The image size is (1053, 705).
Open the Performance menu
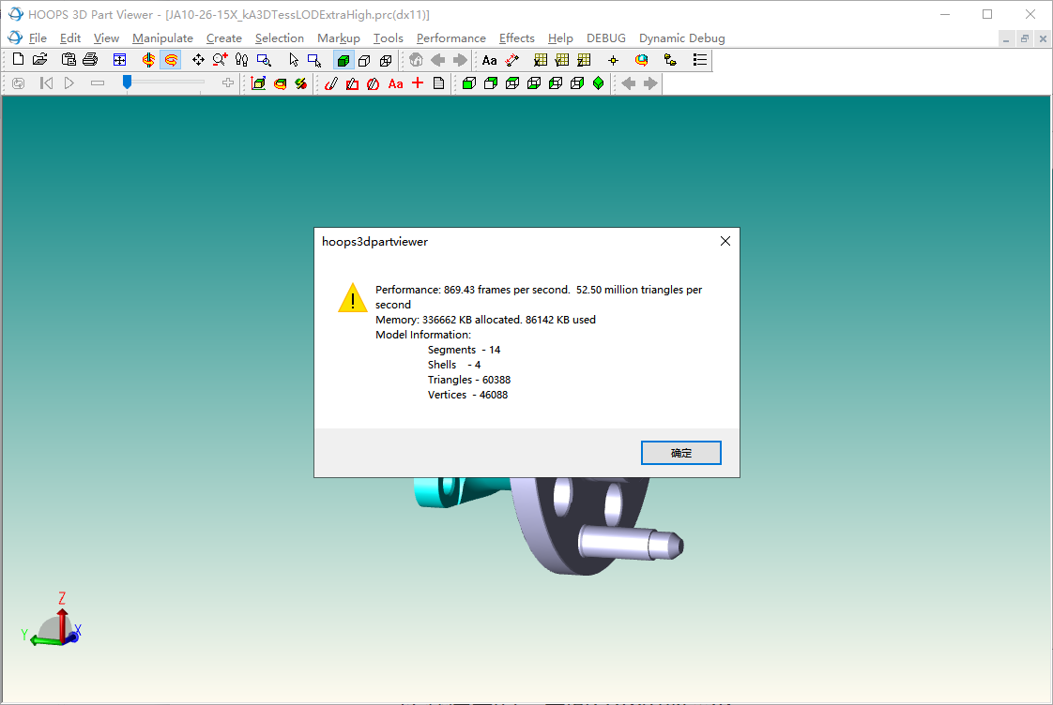coord(450,38)
